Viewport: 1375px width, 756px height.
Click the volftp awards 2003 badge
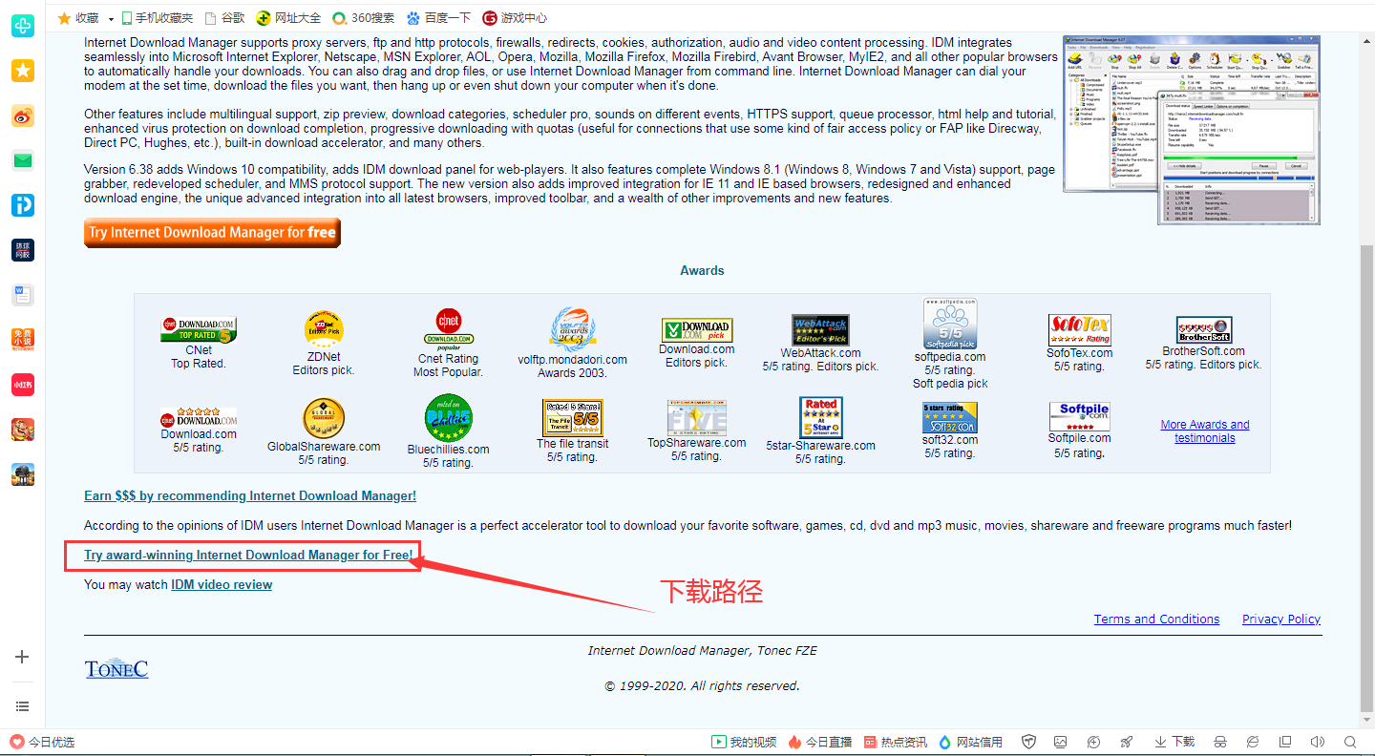[573, 330]
